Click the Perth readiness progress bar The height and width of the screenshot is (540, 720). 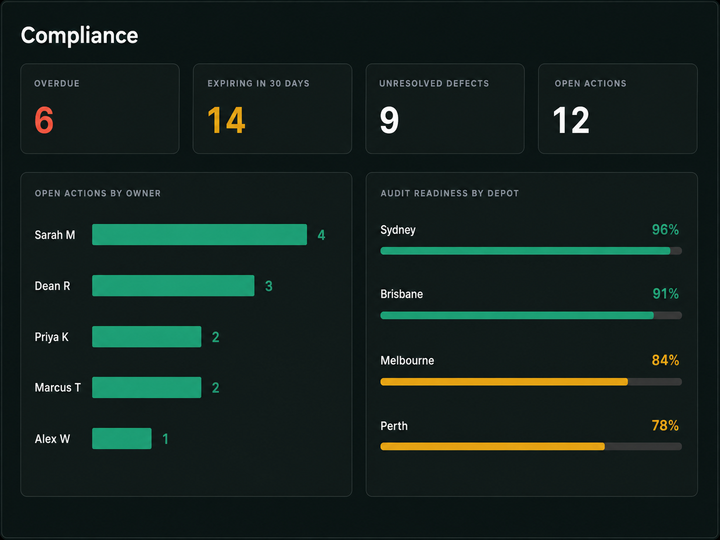[531, 447]
